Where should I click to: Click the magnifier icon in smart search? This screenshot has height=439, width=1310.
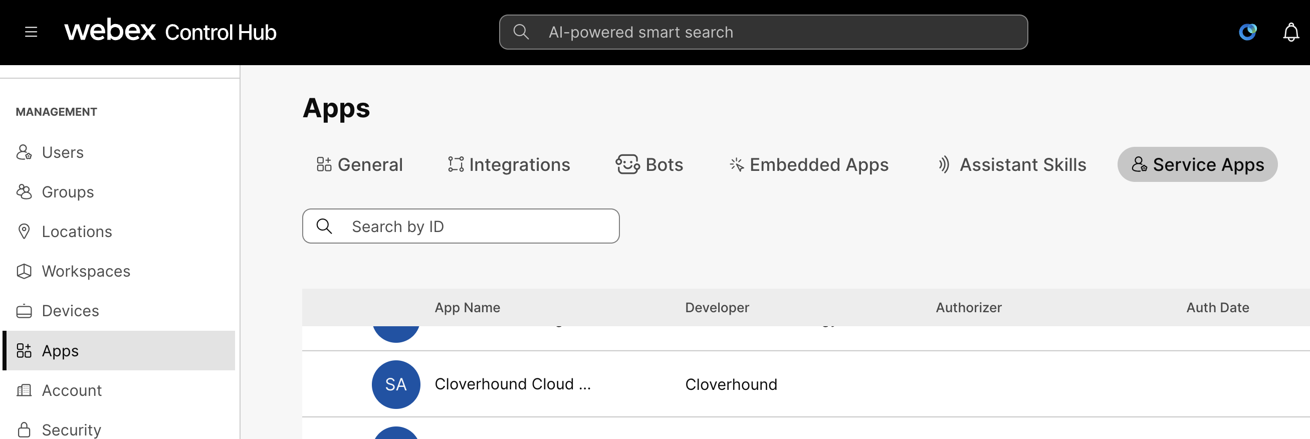pyautogui.click(x=521, y=32)
